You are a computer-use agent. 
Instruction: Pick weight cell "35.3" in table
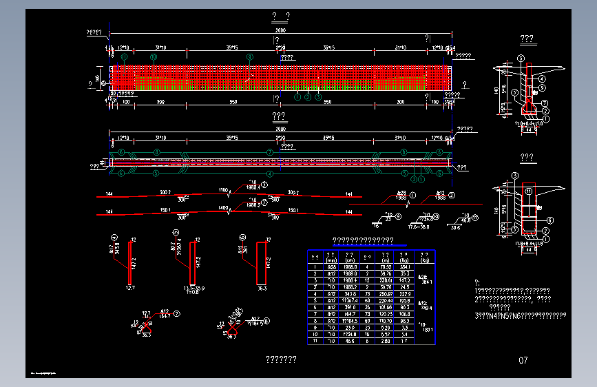(x=404, y=274)
